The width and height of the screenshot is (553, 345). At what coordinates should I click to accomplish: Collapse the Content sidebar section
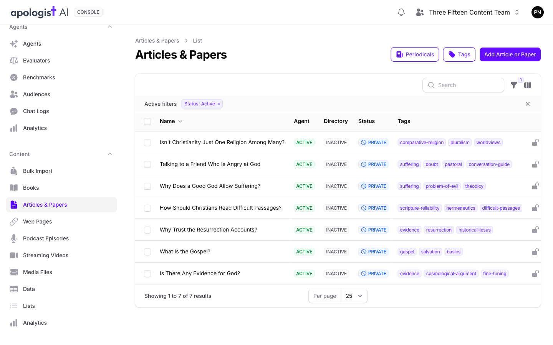(x=110, y=154)
